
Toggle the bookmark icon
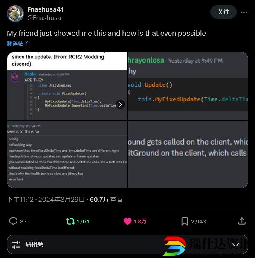185,221
